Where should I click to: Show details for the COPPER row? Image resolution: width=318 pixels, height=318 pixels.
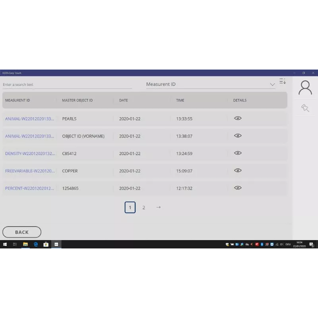[x=238, y=171]
